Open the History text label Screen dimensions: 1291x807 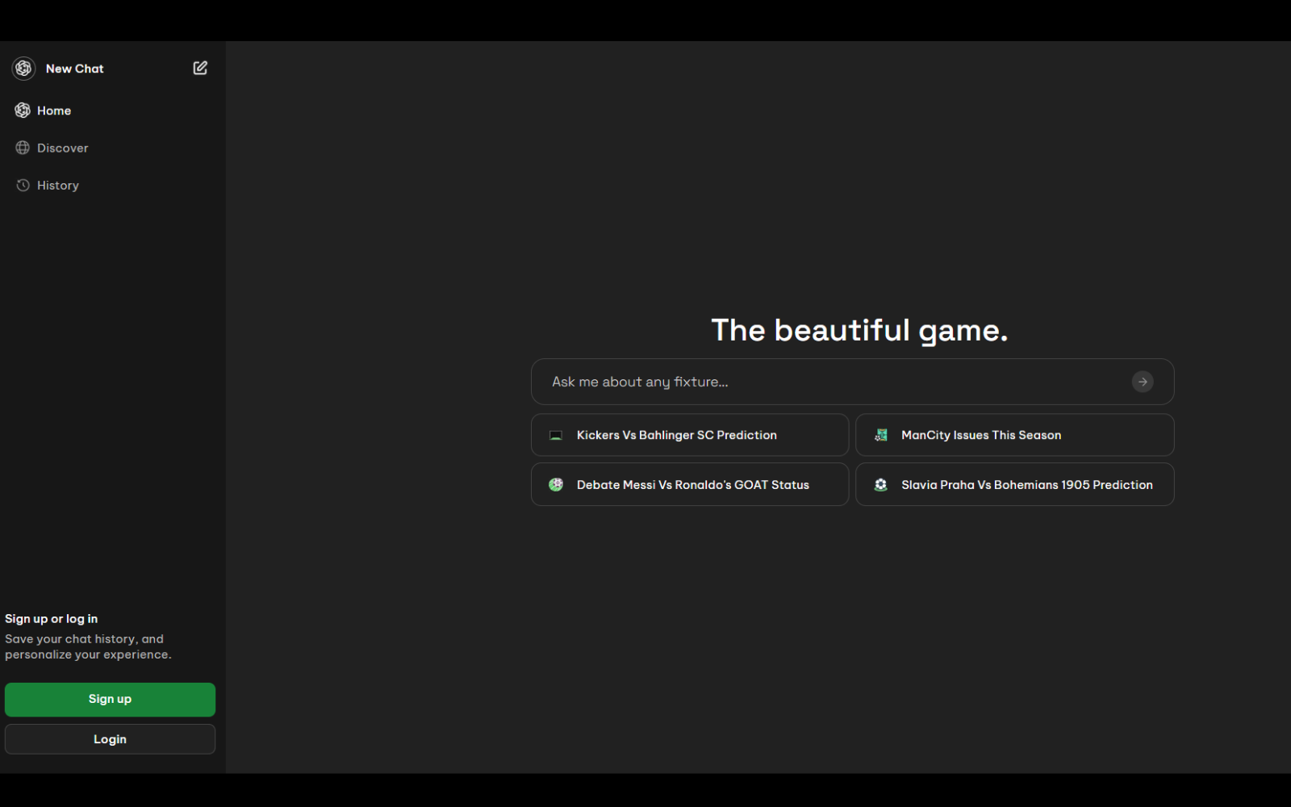pyautogui.click(x=58, y=186)
